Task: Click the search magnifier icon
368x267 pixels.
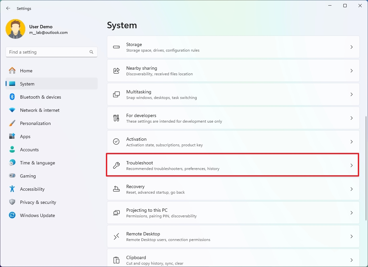Action: tap(91, 52)
